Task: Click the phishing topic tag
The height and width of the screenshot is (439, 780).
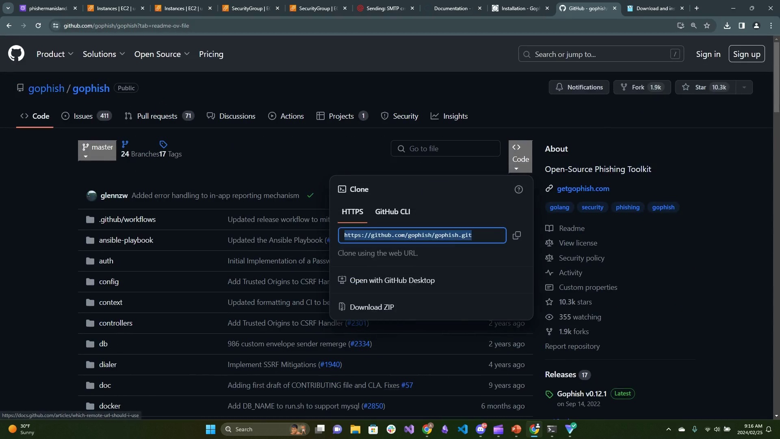Action: coord(627,207)
